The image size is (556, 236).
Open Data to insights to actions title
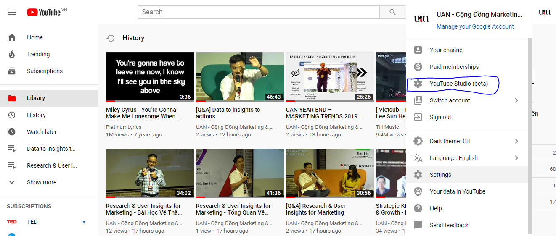click(228, 113)
